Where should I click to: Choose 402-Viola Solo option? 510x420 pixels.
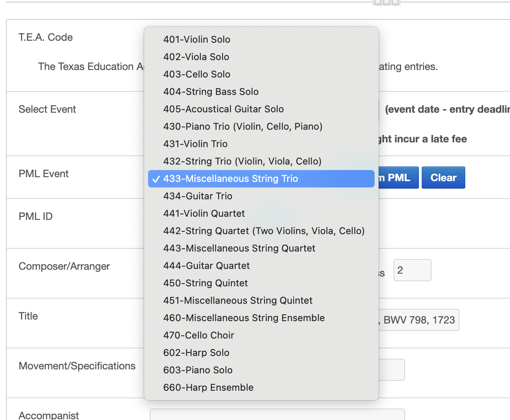tap(196, 57)
